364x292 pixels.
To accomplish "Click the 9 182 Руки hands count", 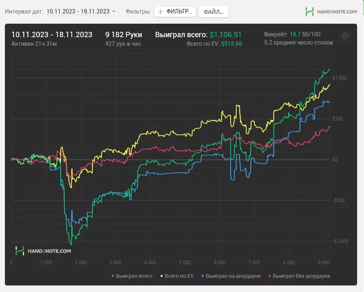I will tap(124, 34).
